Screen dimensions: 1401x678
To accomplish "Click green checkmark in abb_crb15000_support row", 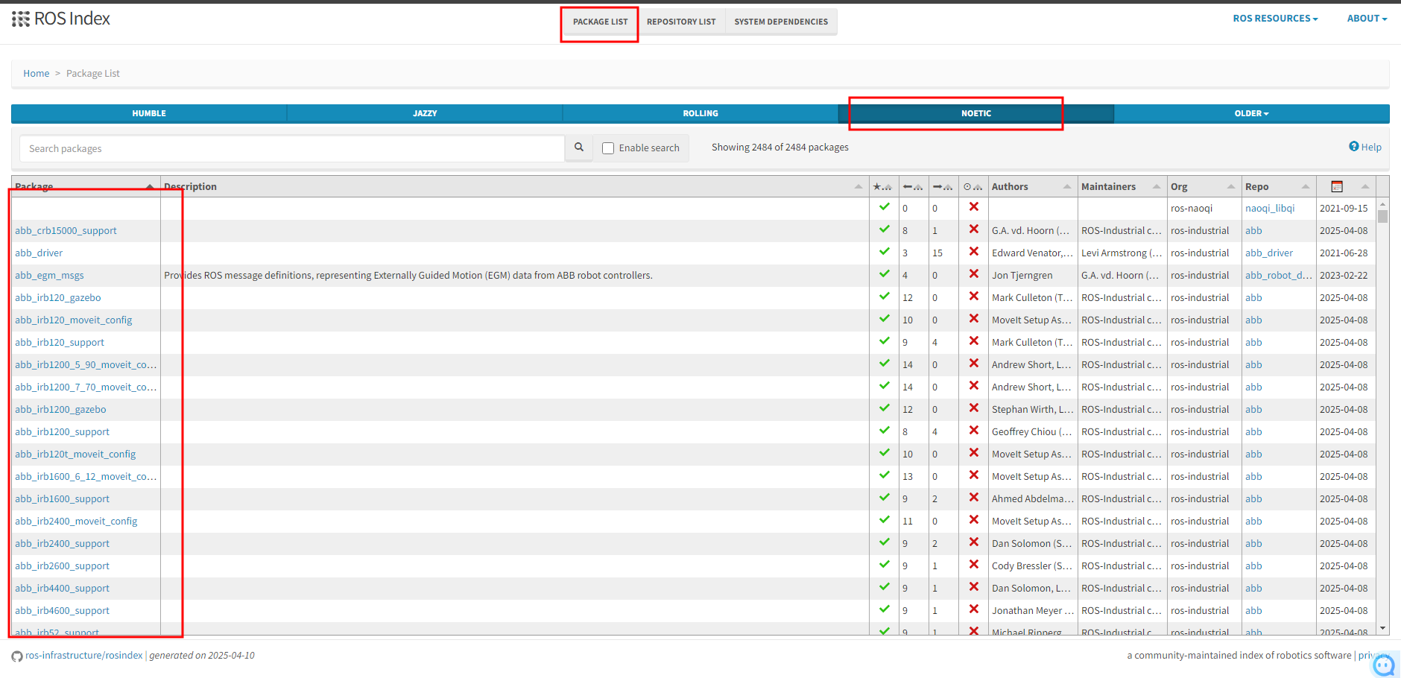I will click(885, 229).
